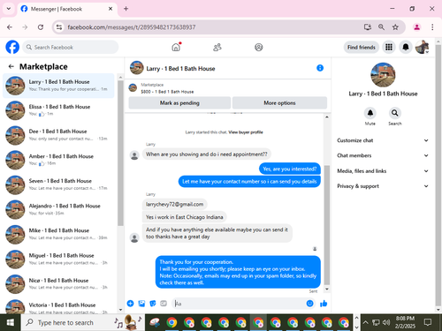Open Miguel 1 Bed 1 Bath House chat

[58, 260]
